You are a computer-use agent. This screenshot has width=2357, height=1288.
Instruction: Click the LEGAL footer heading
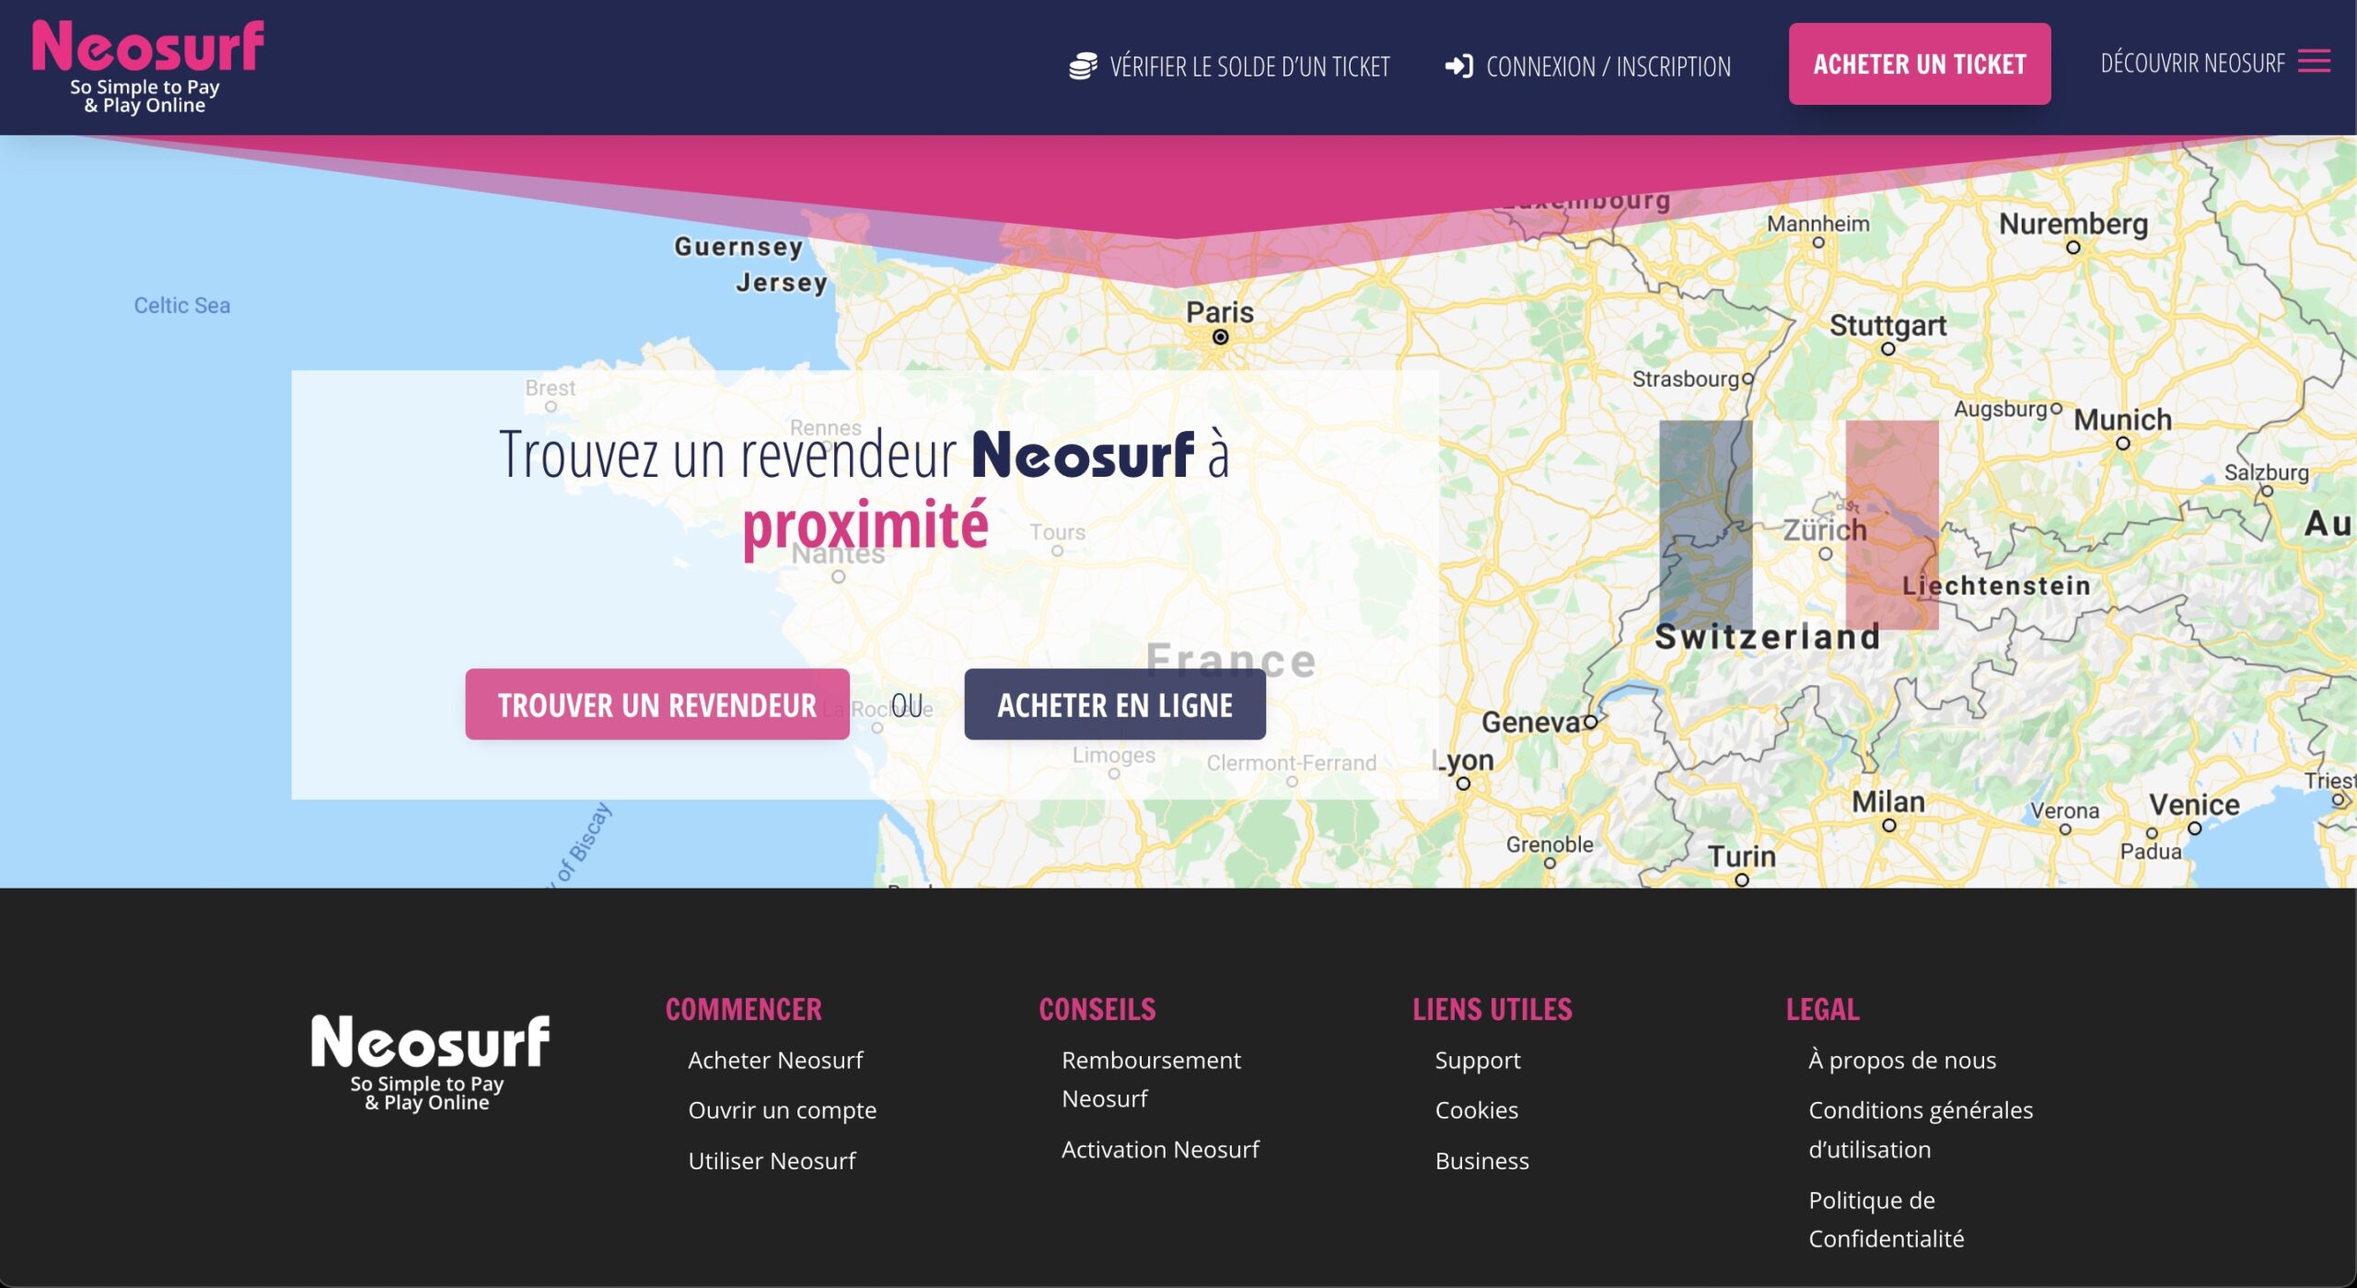1823,1009
